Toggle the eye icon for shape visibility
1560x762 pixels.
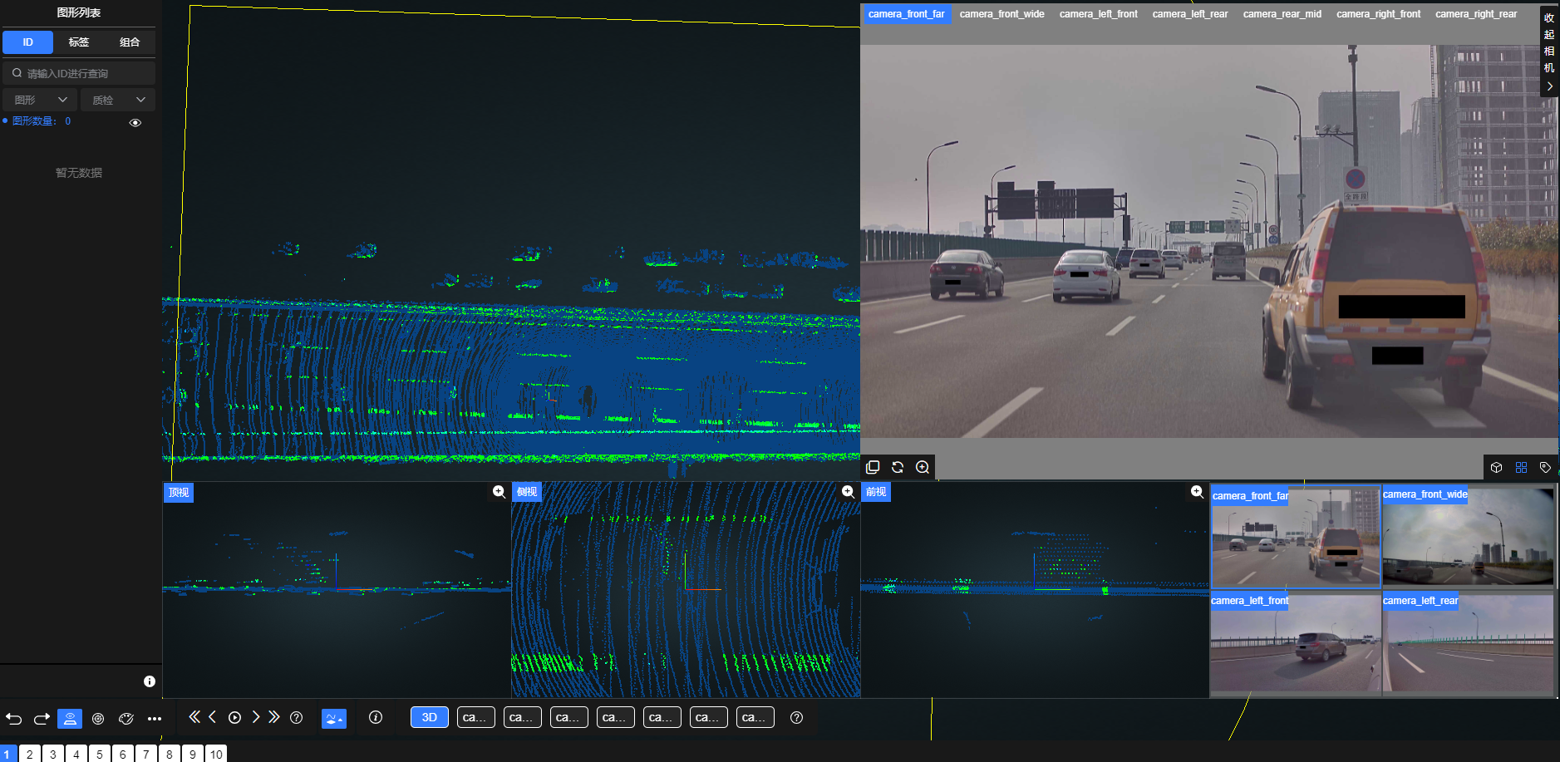tap(135, 123)
